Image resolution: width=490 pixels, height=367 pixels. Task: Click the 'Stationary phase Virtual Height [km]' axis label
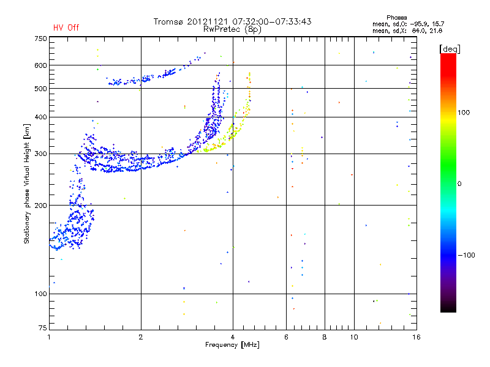tap(26, 183)
